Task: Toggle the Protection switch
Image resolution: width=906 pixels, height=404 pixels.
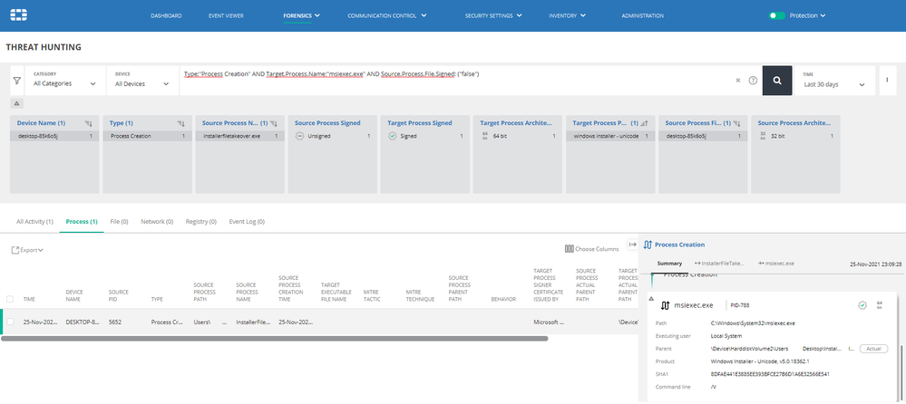Action: (776, 15)
